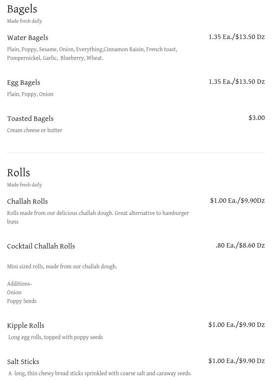
Task: Click the Plain, Poppy, Onion description
Action: tap(30, 94)
